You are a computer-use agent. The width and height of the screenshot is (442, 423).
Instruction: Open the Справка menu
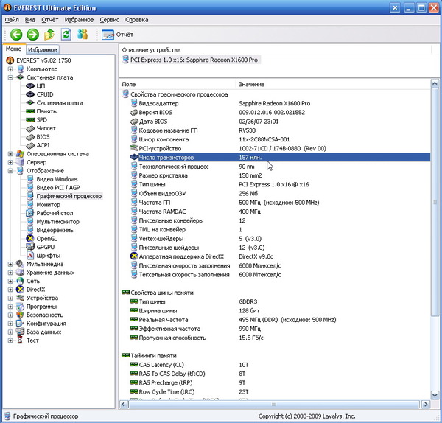137,20
